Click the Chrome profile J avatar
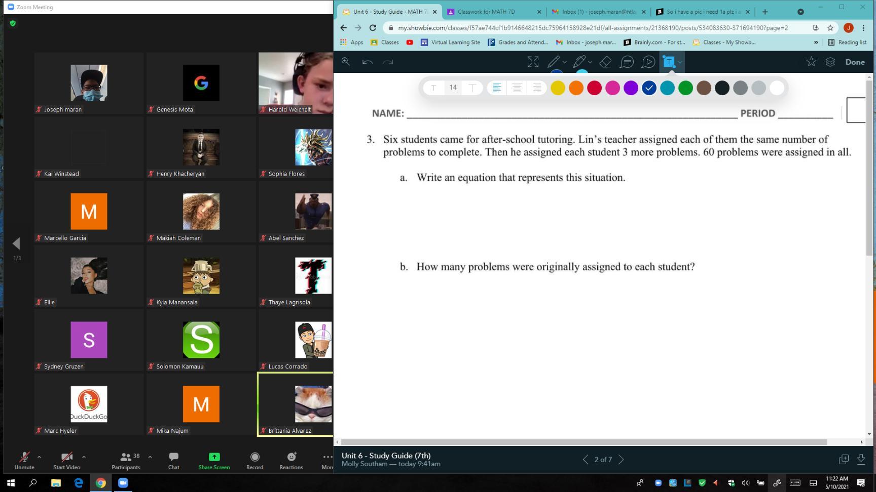 [x=848, y=28]
